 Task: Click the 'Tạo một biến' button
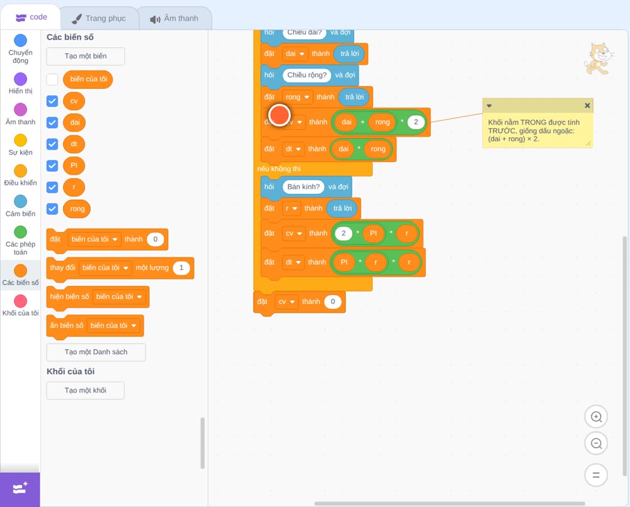pos(86,56)
